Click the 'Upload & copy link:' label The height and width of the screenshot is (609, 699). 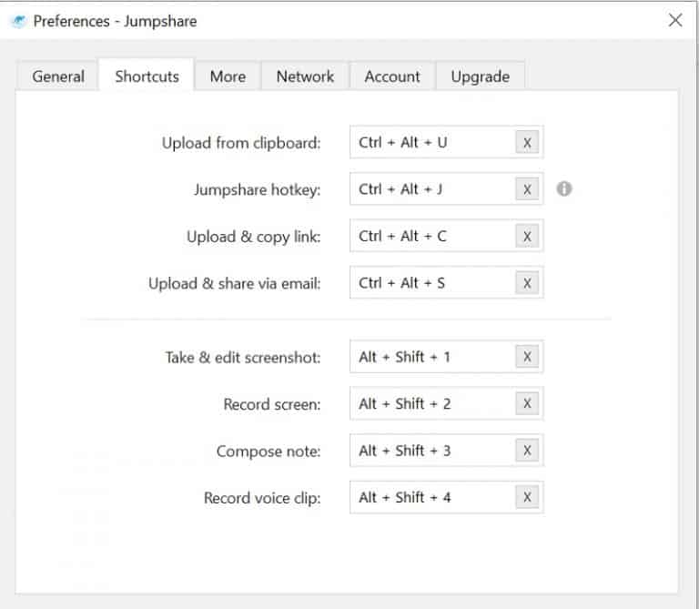tap(254, 237)
